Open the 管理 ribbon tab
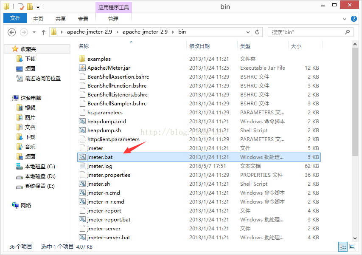Screen dimensions: 362x255 tap(113, 19)
